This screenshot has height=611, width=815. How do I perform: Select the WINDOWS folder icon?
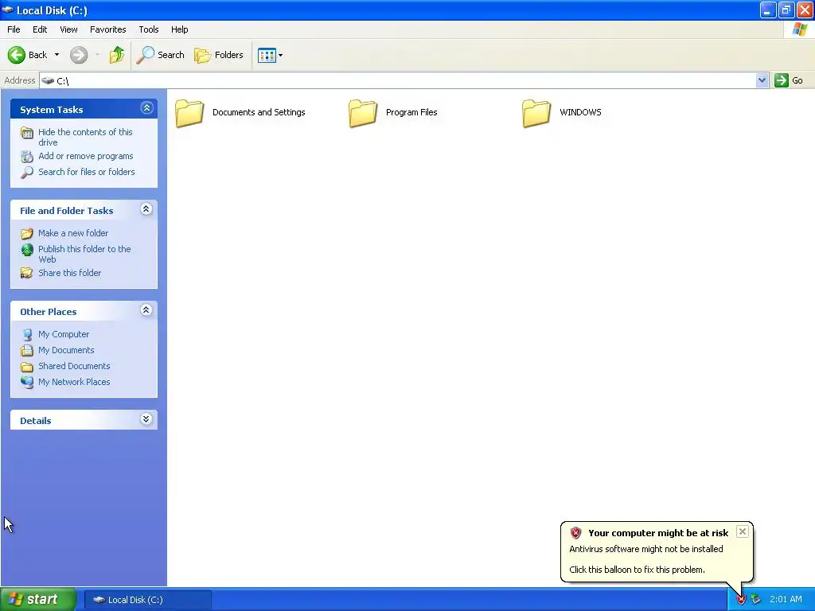536,113
